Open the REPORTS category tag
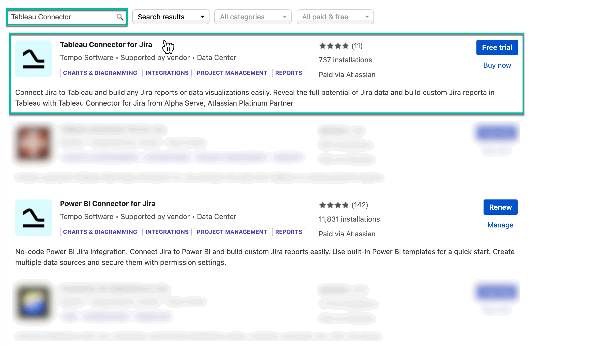The width and height of the screenshot is (601, 346). click(x=288, y=73)
